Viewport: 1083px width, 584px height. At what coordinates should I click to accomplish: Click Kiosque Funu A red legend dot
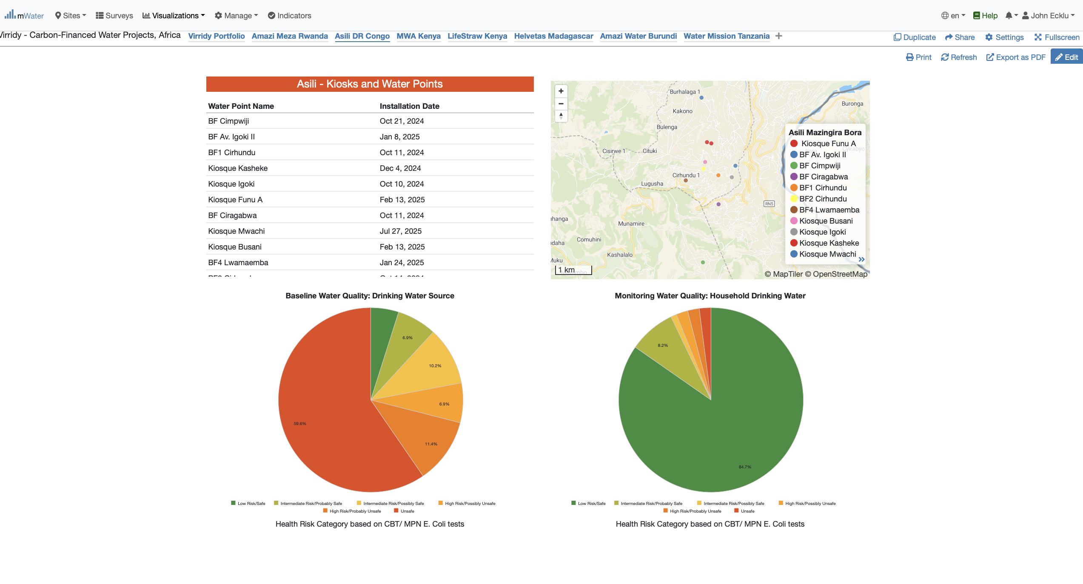[x=794, y=144]
